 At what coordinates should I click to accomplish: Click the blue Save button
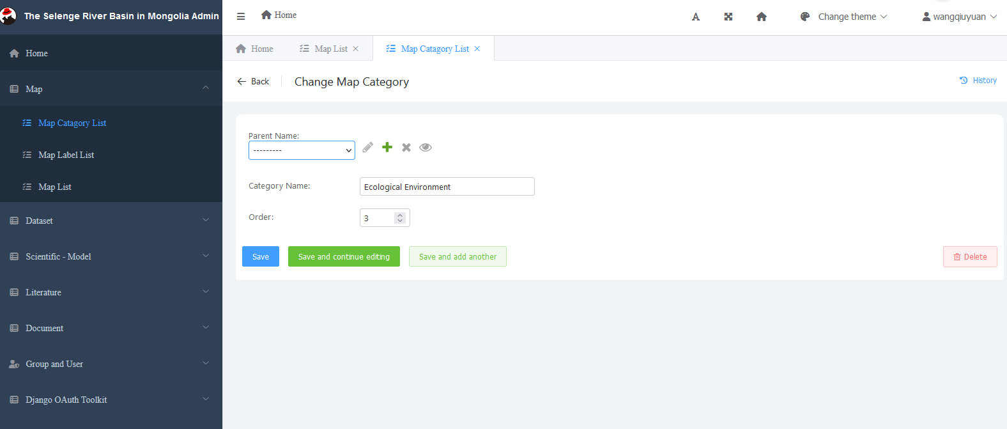click(261, 256)
